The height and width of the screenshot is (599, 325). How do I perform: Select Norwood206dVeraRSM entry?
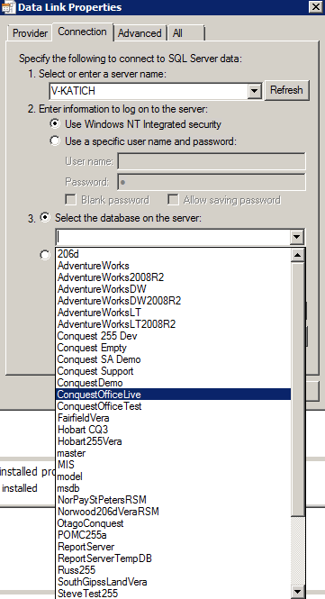[174, 512]
